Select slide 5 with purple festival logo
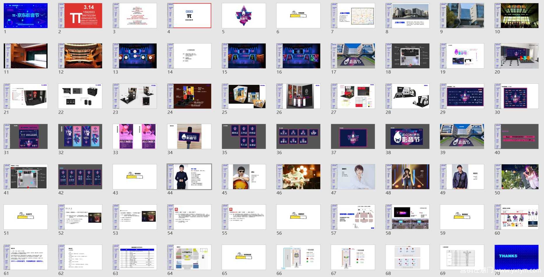The height and width of the screenshot is (277, 544). (244, 16)
